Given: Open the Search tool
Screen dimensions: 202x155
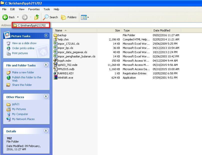Looking at the screenshot, I should [50, 17].
